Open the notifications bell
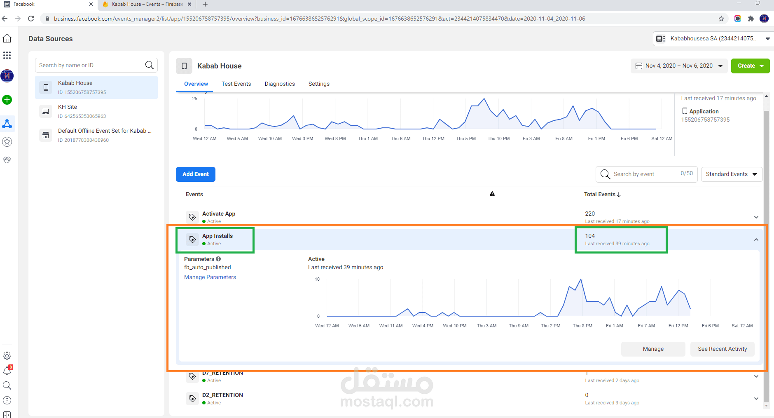Image resolution: width=774 pixels, height=418 pixels. [7, 371]
